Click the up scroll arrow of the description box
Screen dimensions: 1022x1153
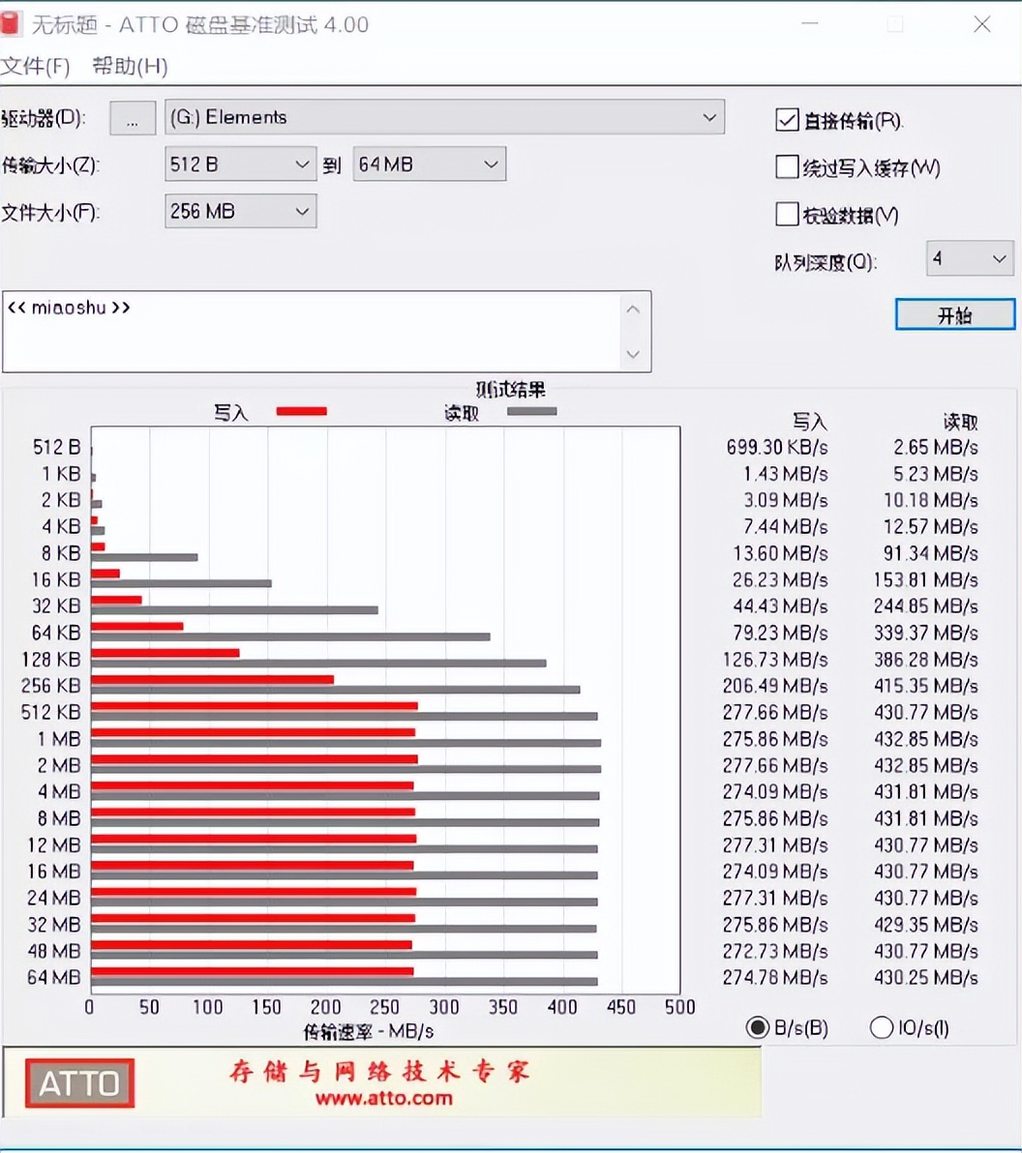click(x=633, y=308)
